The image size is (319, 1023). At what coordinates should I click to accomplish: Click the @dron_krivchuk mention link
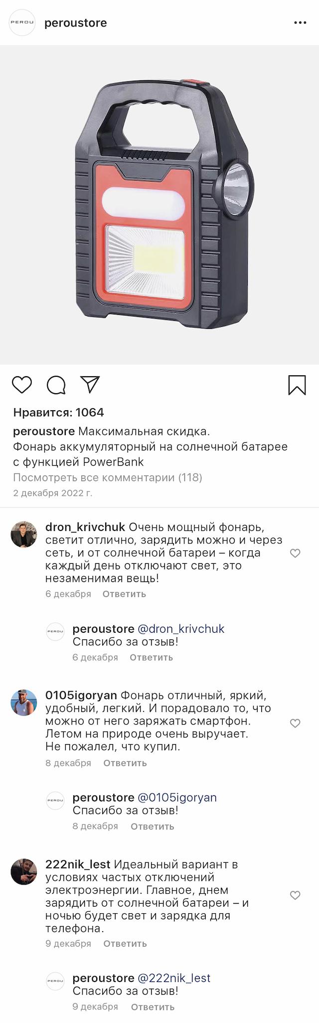pos(181,629)
